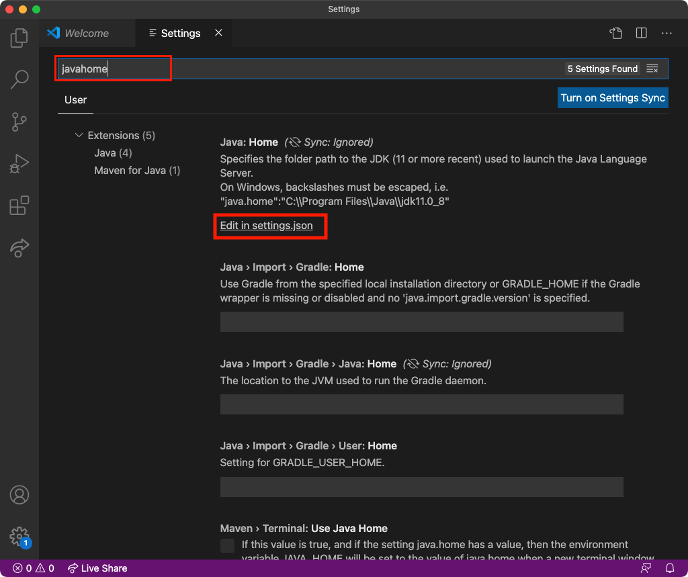Click the Java: Home setting title
The width and height of the screenshot is (688, 577).
pos(249,142)
